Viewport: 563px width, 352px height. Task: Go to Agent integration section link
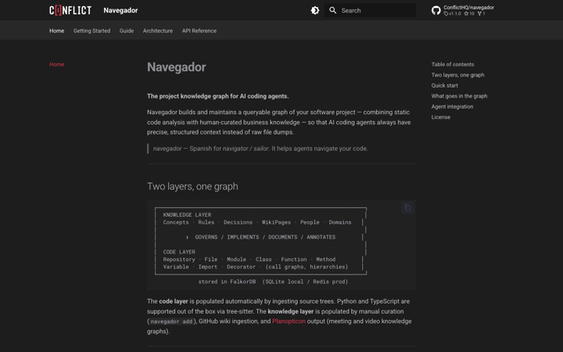pyautogui.click(x=452, y=106)
